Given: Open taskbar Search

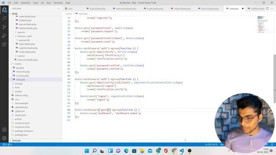Looking at the screenshot, I should tap(94, 151).
